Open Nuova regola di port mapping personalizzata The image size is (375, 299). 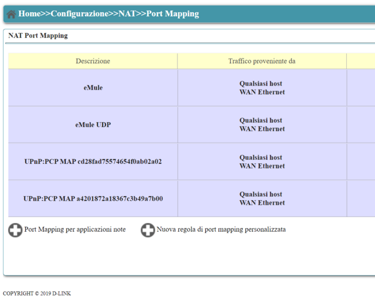[x=221, y=229]
